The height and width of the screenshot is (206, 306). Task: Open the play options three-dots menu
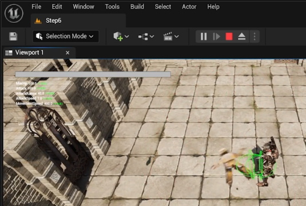pyautogui.click(x=255, y=37)
